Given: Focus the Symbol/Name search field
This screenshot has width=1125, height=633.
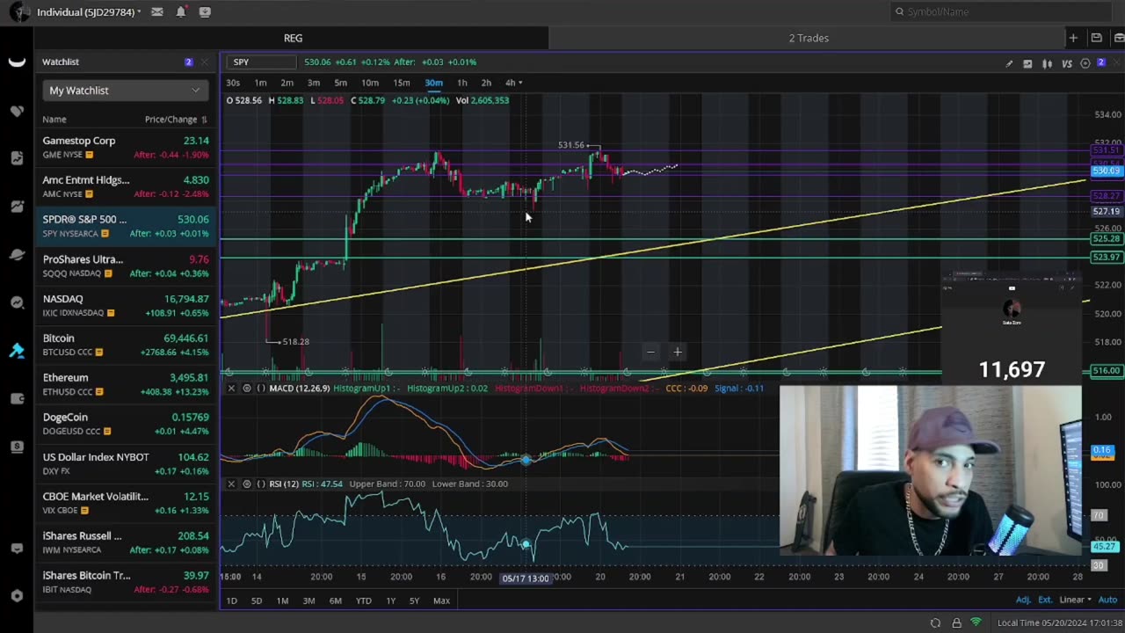Looking at the screenshot, I should pyautogui.click(x=1002, y=11).
